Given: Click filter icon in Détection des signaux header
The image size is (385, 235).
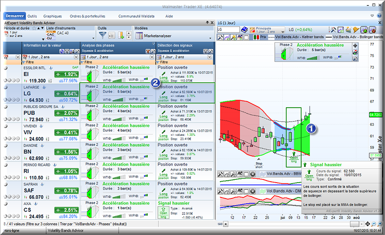Looking at the screenshot, I should (205, 51).
